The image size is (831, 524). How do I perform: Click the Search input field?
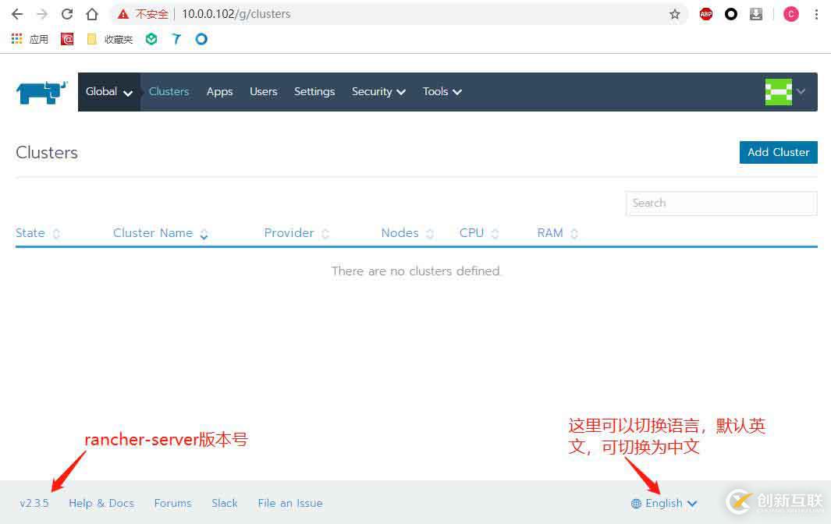720,203
